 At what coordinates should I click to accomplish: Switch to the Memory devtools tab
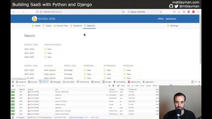tap(96, 82)
